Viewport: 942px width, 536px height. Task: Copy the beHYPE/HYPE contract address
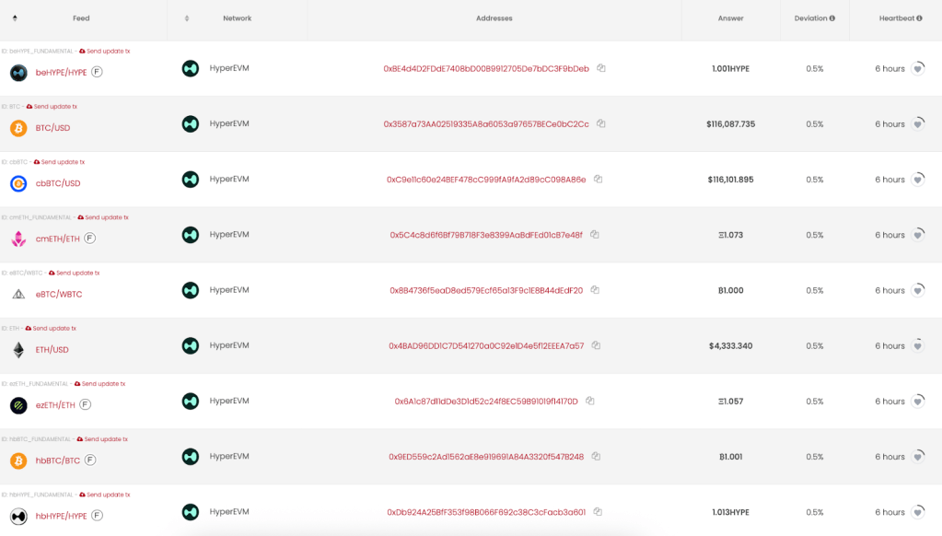coord(601,68)
